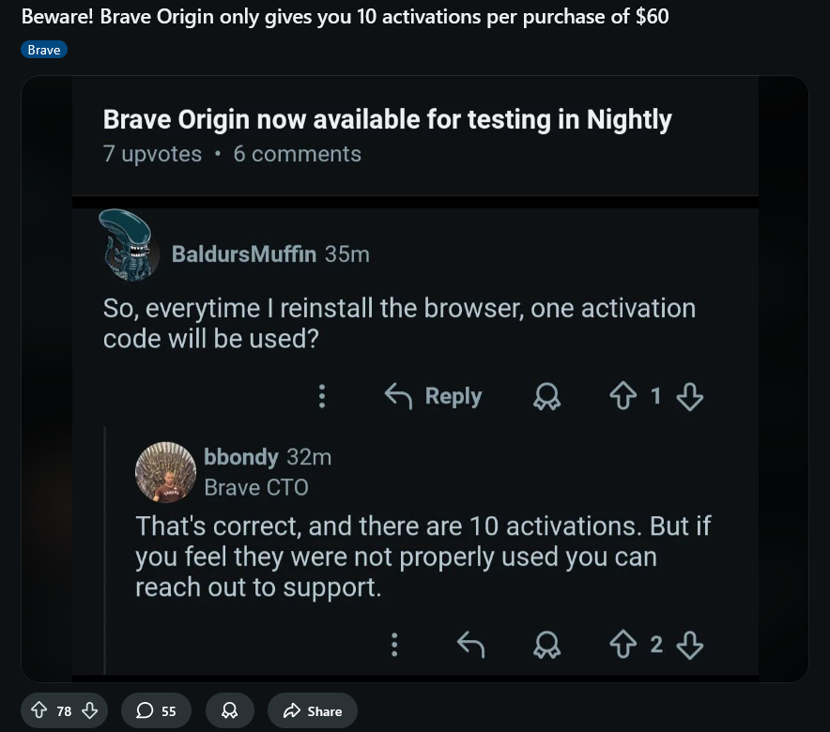Upvote bbondy's reply

pos(622,644)
